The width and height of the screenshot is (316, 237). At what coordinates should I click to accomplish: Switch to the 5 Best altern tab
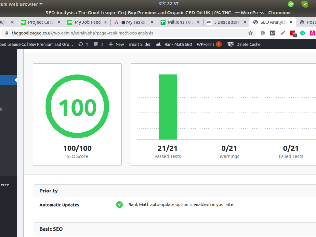point(227,22)
